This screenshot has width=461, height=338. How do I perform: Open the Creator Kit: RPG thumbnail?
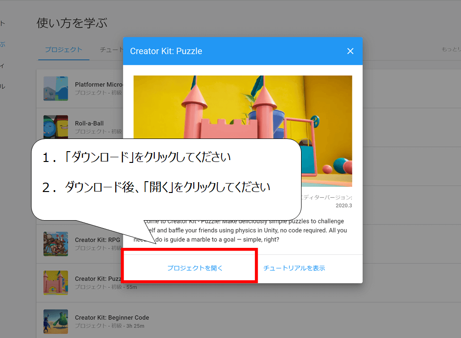click(56, 244)
